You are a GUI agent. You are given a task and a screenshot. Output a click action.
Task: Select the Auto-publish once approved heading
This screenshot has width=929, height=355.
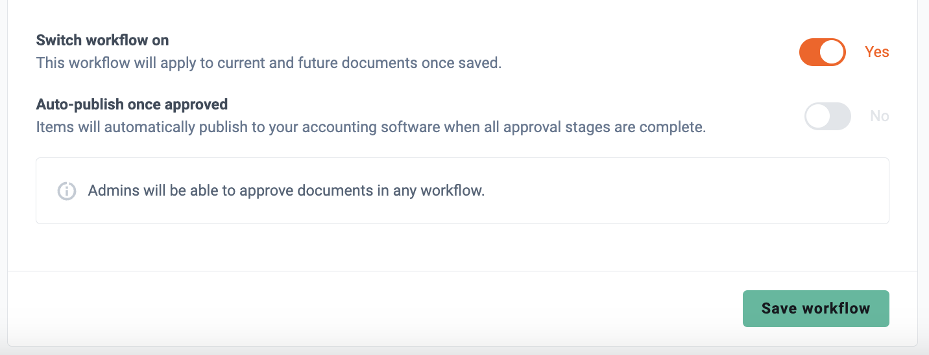(132, 104)
